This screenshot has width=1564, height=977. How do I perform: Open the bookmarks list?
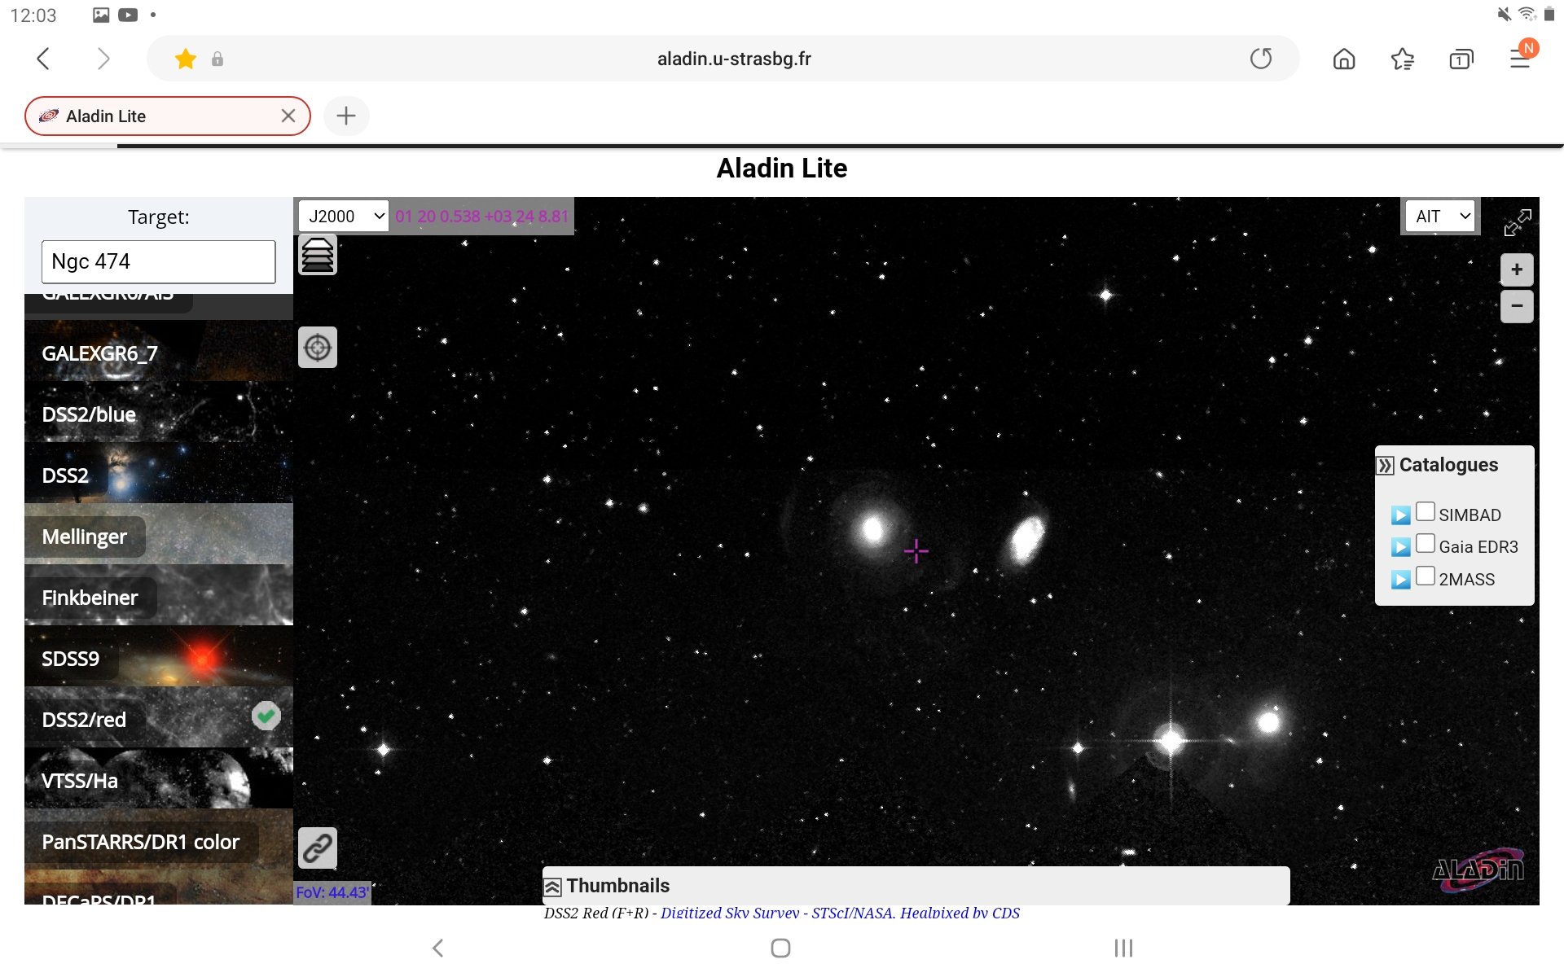[x=1403, y=59]
